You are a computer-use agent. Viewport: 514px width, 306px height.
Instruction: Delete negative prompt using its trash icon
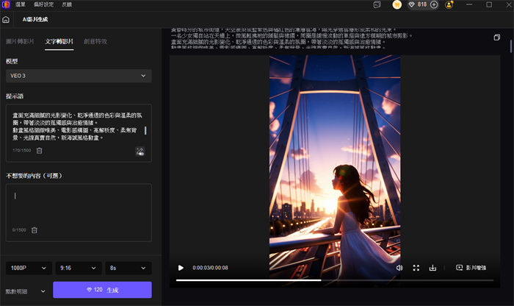pos(34,230)
